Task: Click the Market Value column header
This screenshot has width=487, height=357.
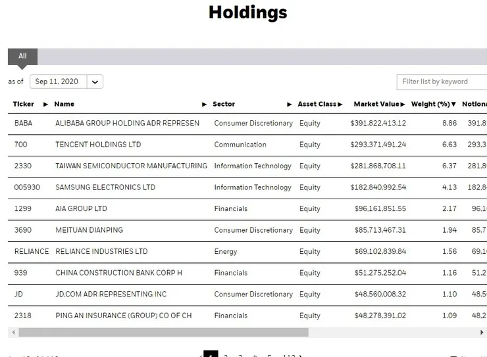Action: [x=376, y=105]
